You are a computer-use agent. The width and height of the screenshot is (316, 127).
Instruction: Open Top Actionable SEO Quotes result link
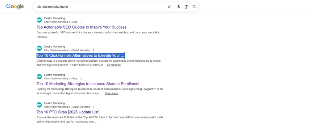pos(81,27)
